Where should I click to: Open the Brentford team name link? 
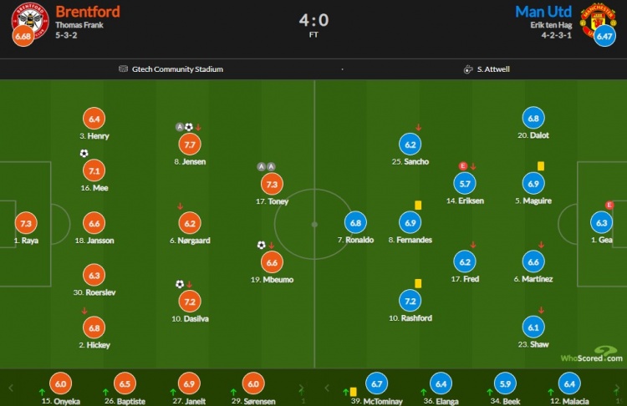pos(88,12)
